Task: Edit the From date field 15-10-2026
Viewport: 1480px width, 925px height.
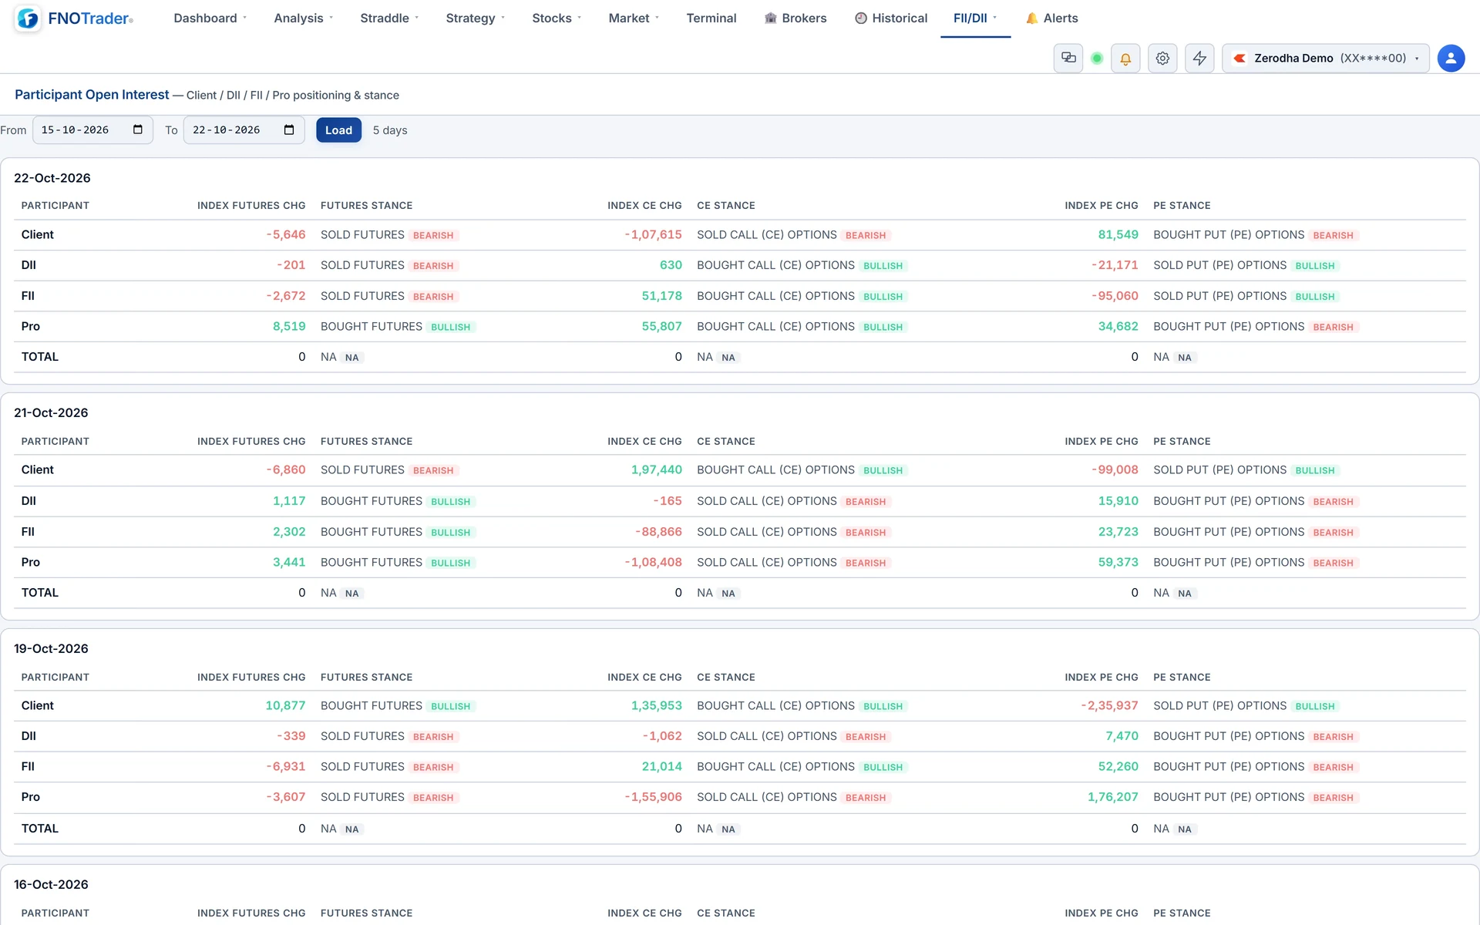Action: (92, 129)
